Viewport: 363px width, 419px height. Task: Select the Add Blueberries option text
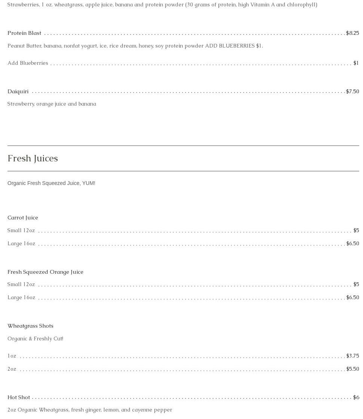(x=28, y=63)
